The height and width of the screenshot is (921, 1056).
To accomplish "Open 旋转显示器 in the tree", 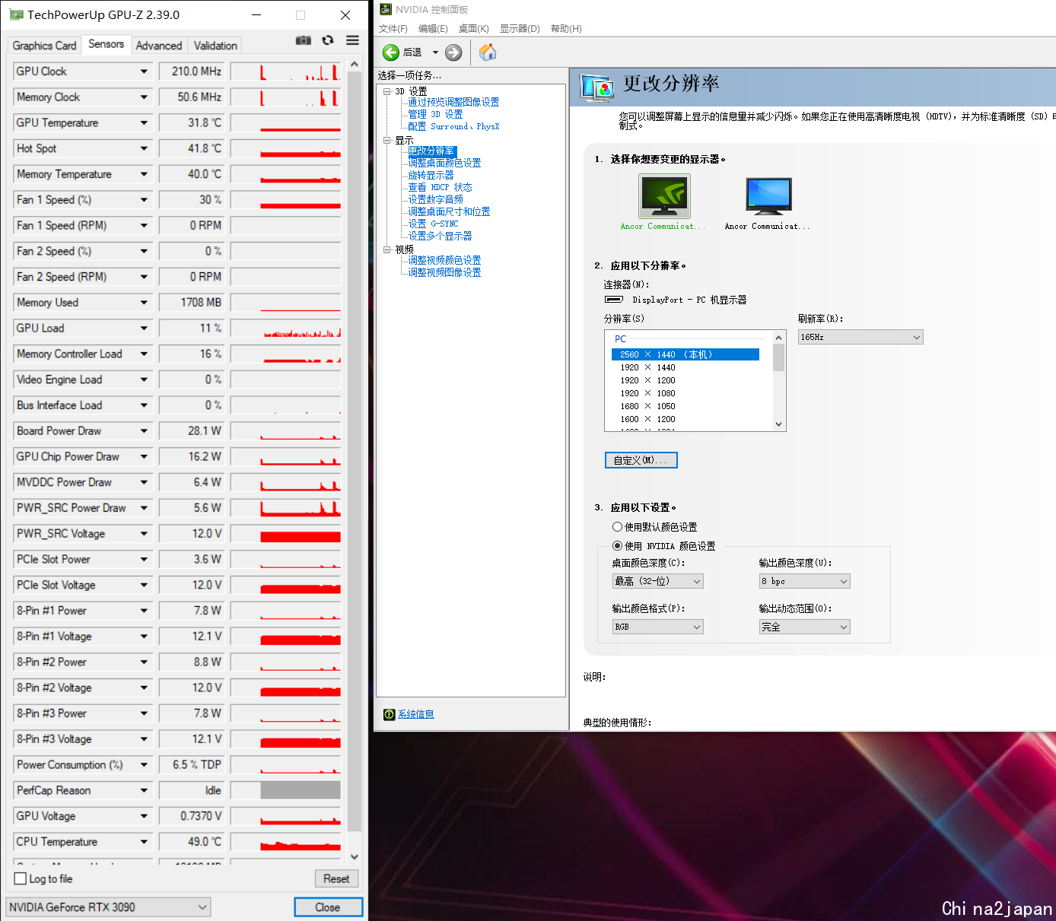I will click(431, 175).
